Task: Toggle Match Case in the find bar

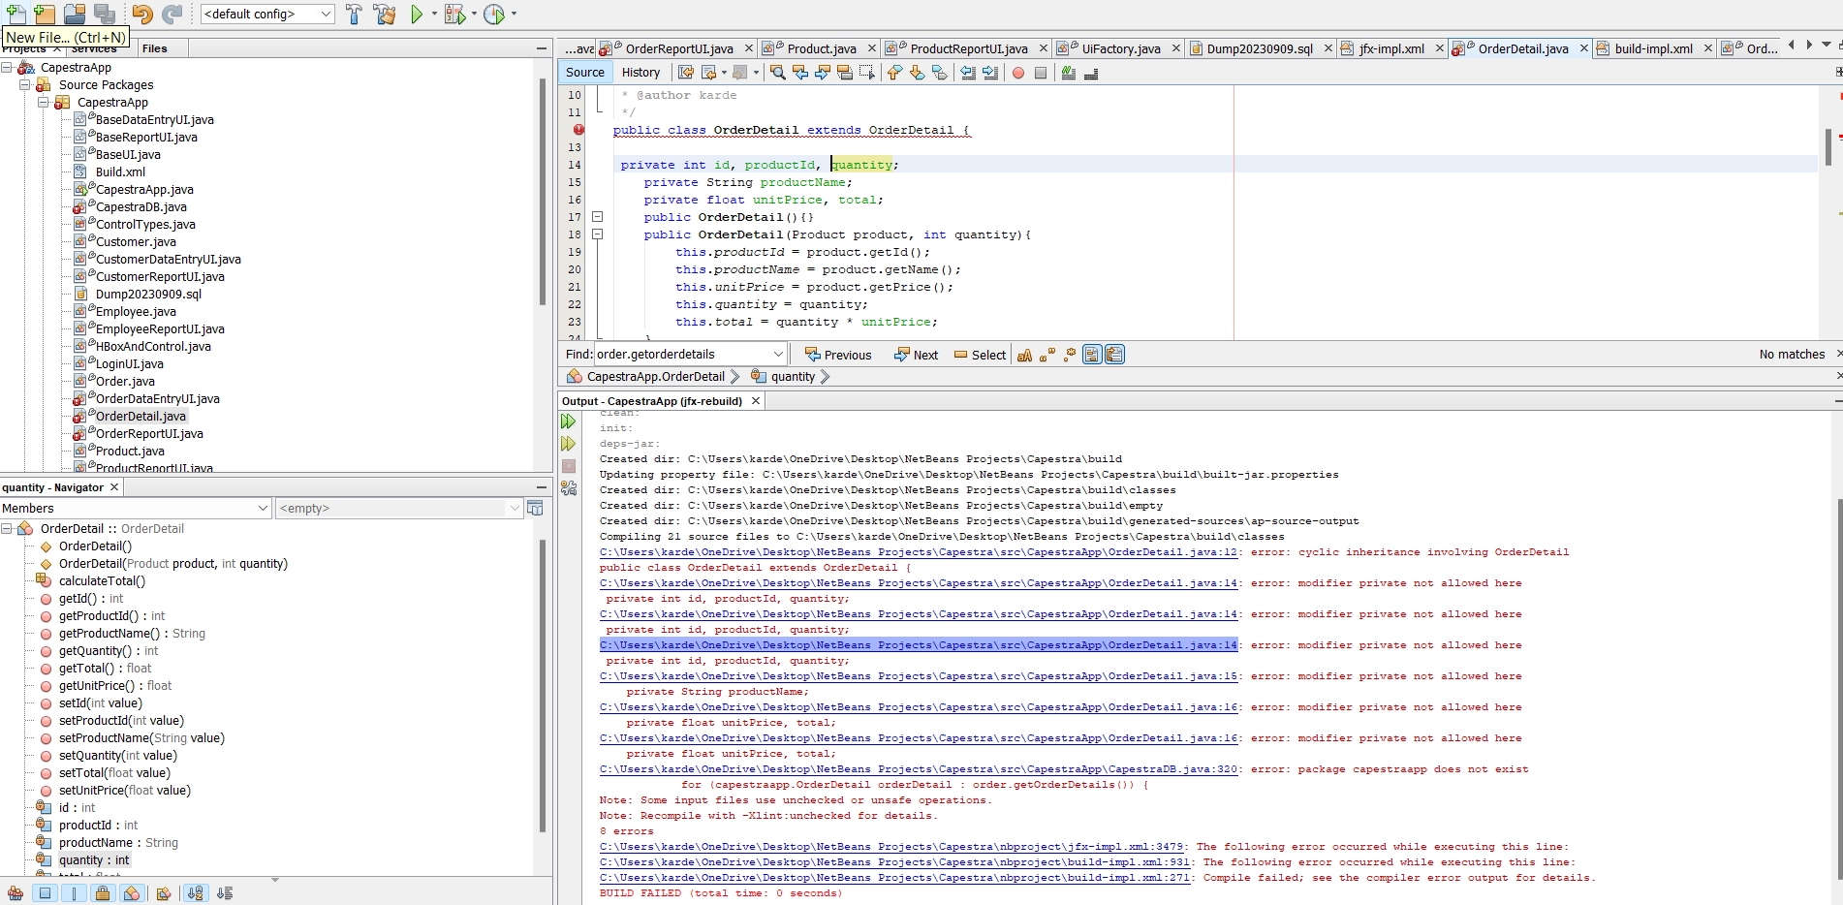Action: coord(1024,356)
